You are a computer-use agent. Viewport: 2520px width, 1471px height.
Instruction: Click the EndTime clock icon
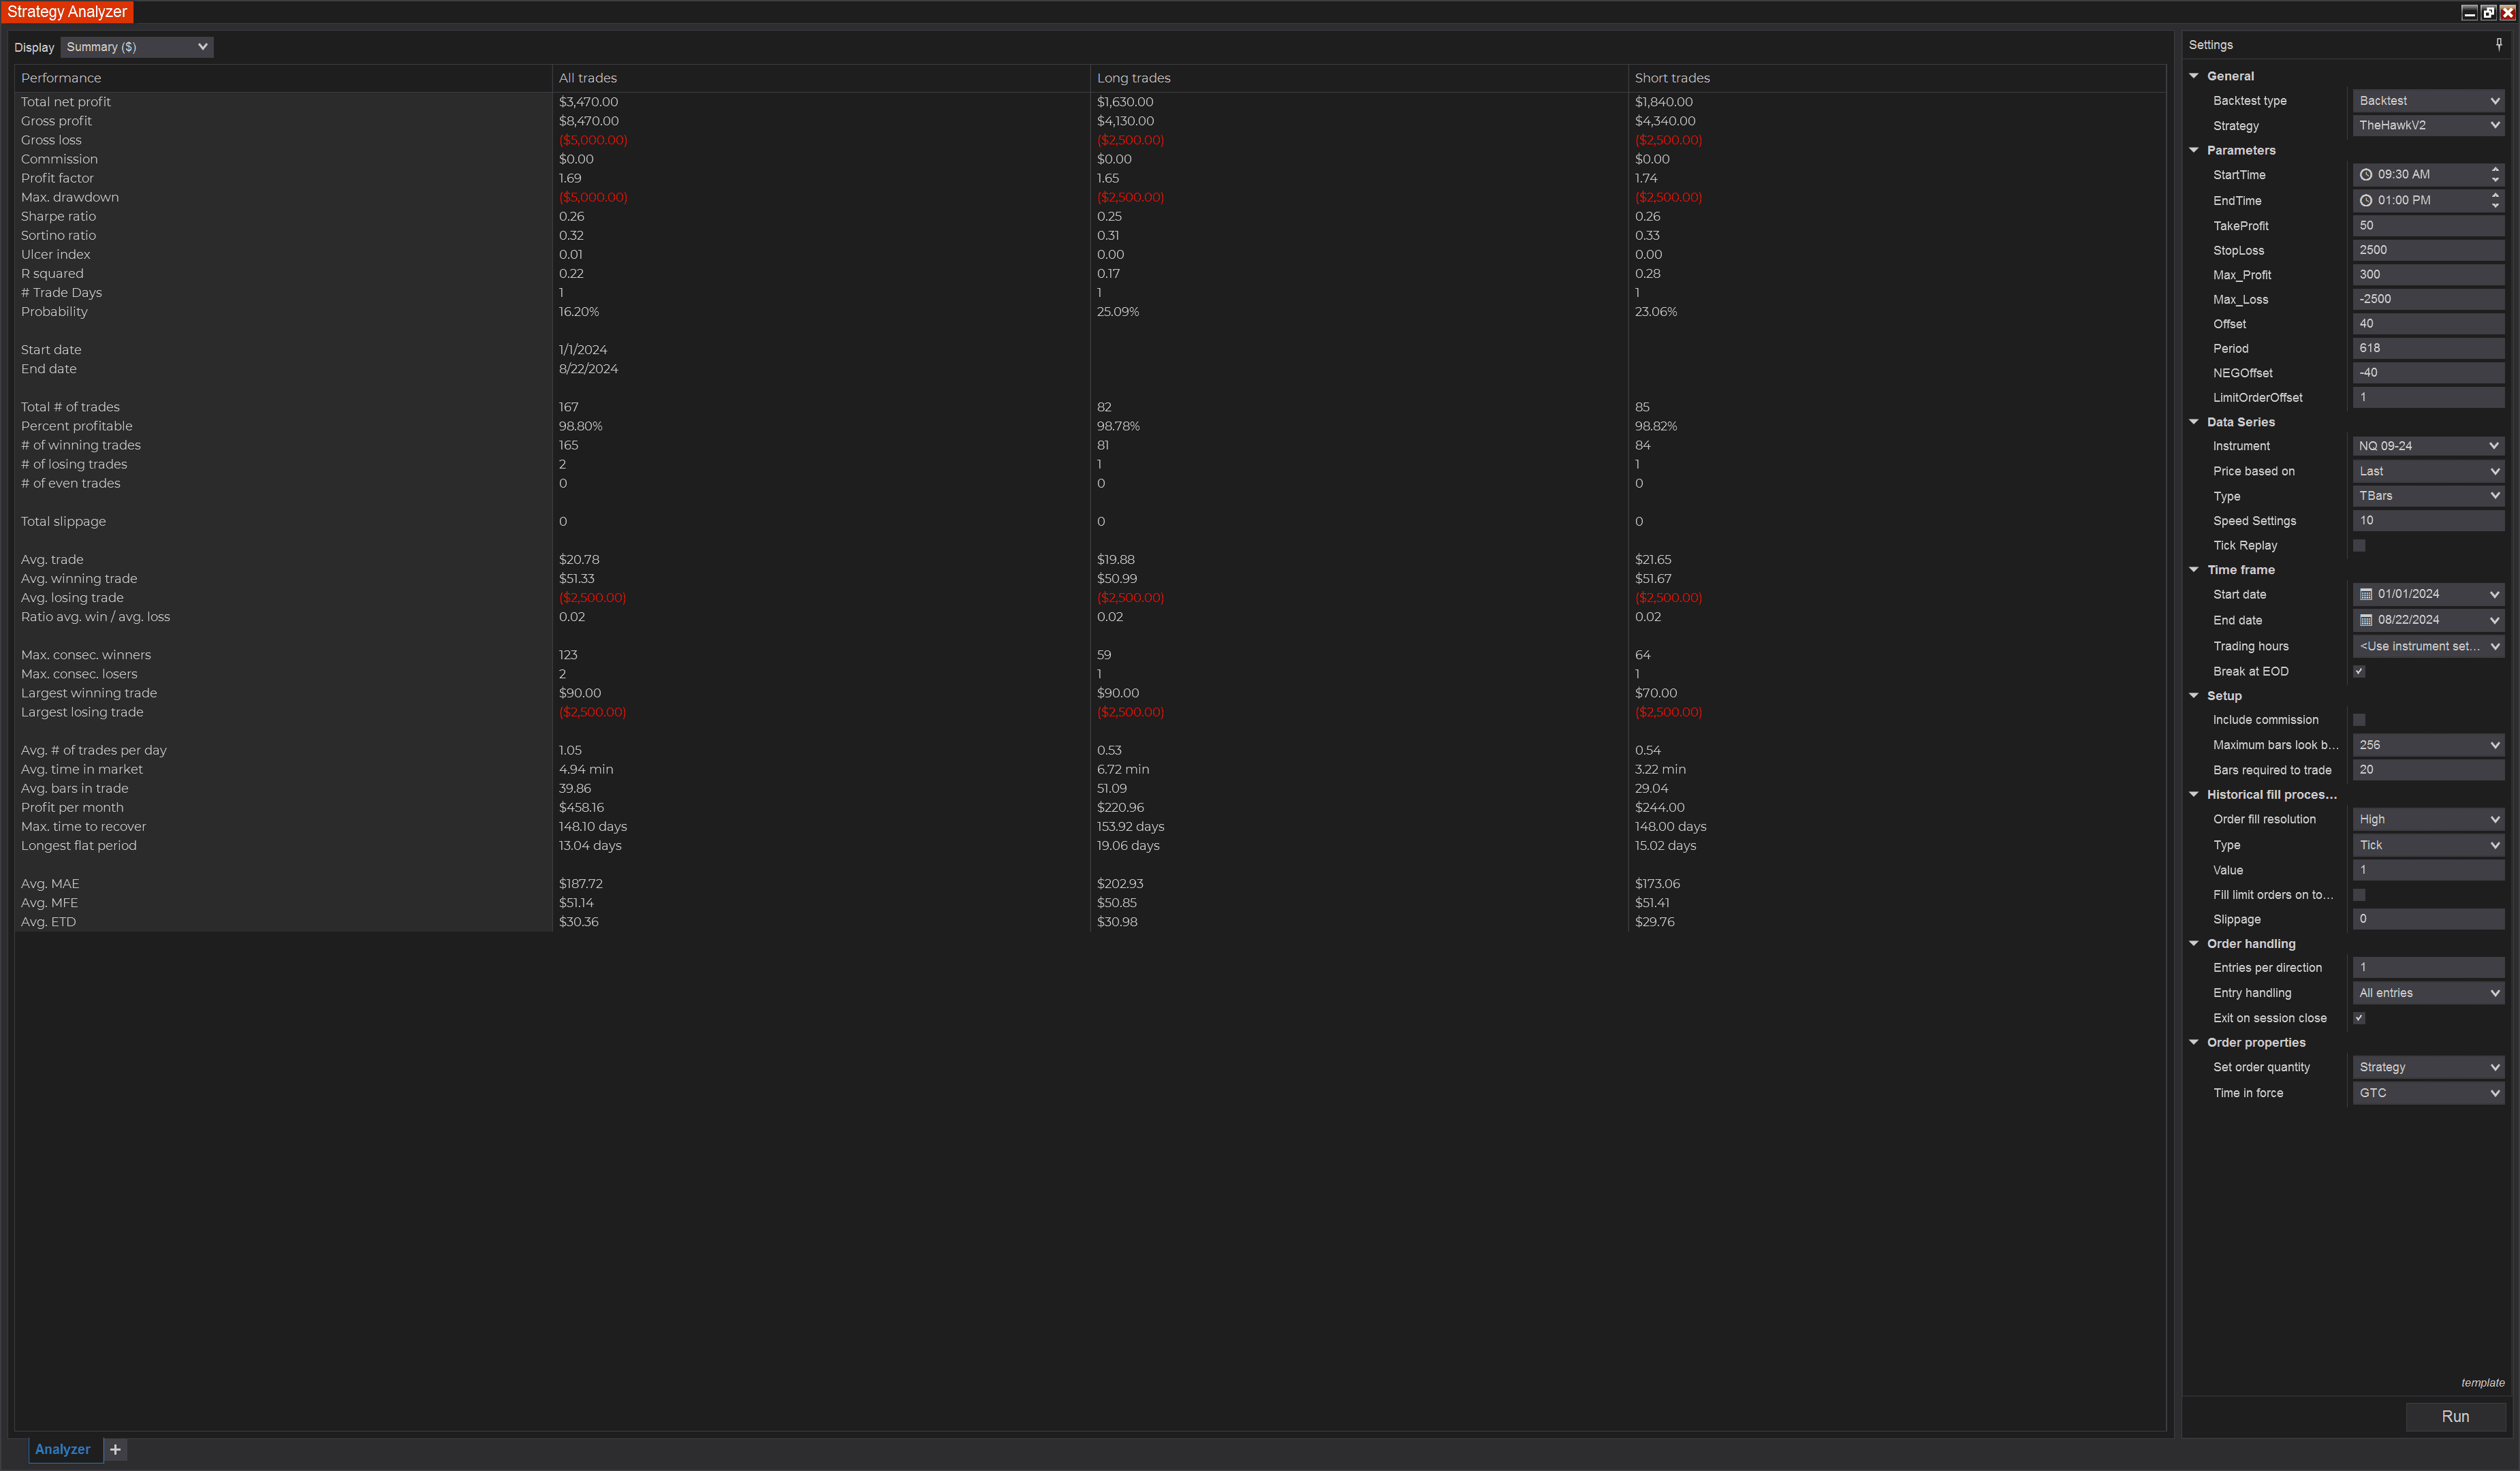click(2366, 200)
